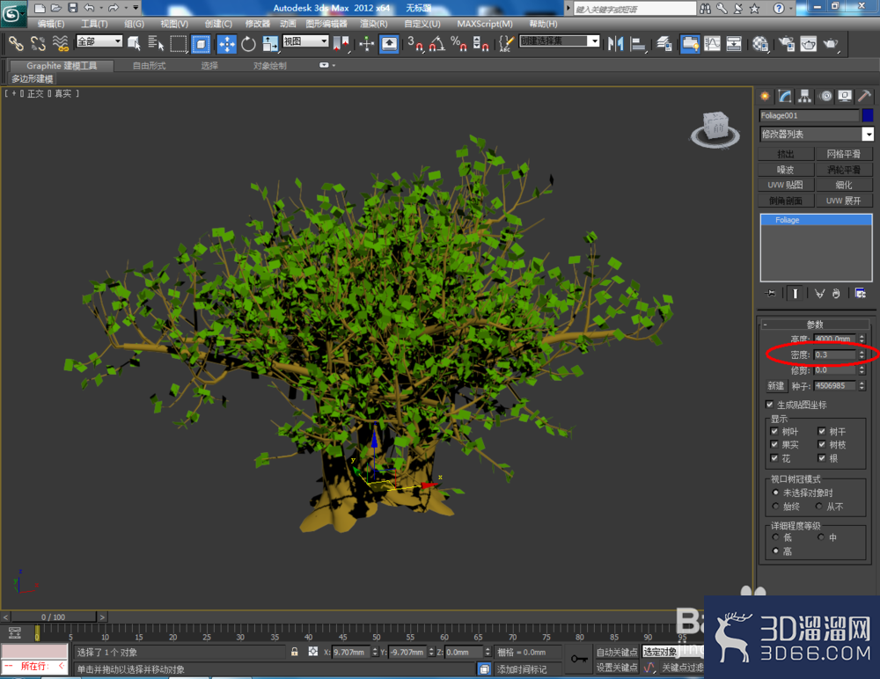The image size is (880, 679).
Task: Open the Render Setup icon
Action: (x=787, y=43)
